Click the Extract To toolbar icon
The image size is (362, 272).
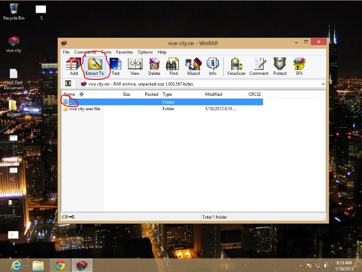tap(95, 66)
